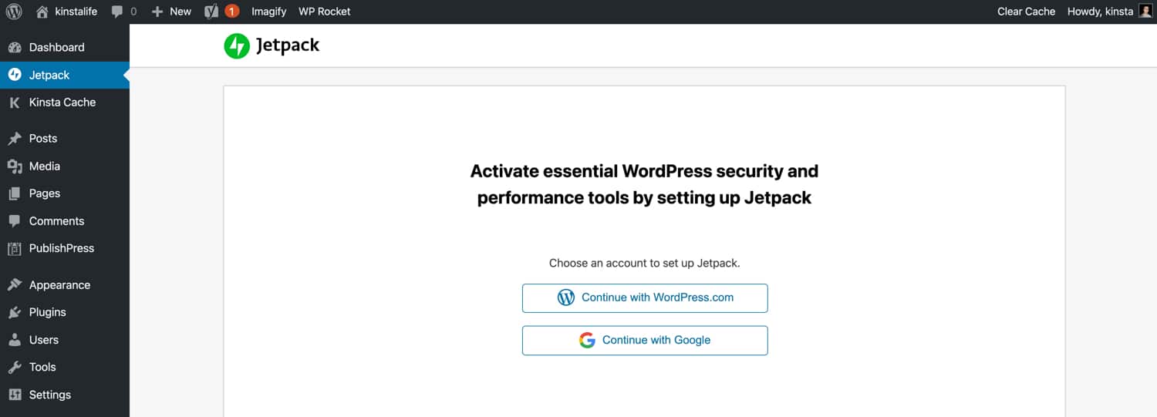Open Imagify in the admin bar
1157x417 pixels.
268,12
